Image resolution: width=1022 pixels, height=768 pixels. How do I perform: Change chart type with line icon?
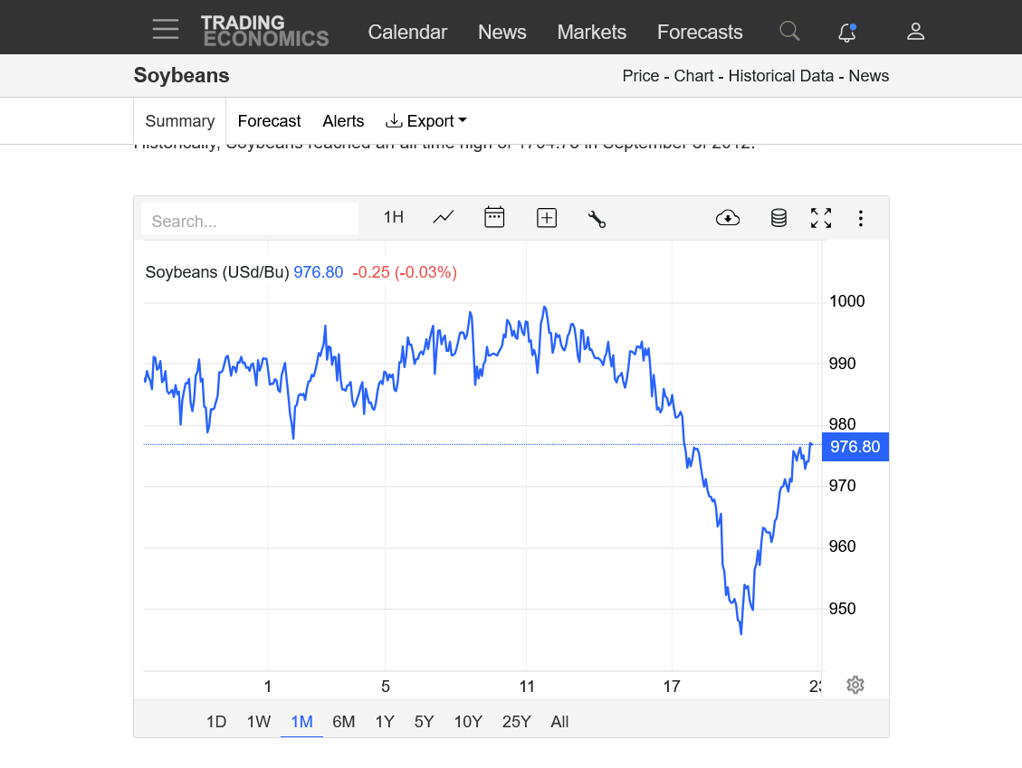pos(443,217)
